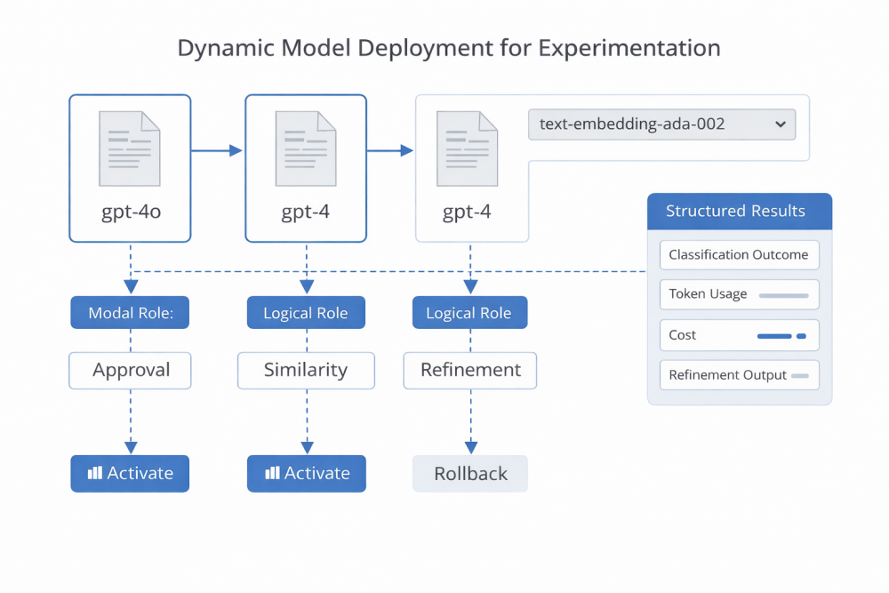Click the Cost row label
Screen dimensions: 889x593
[x=682, y=335]
